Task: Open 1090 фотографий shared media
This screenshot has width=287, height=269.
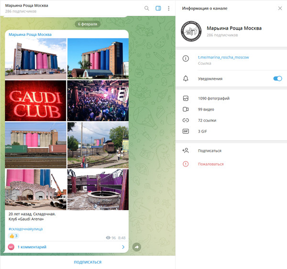Action: click(x=214, y=98)
